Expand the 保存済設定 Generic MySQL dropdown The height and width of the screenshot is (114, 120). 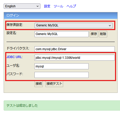(x=74, y=25)
